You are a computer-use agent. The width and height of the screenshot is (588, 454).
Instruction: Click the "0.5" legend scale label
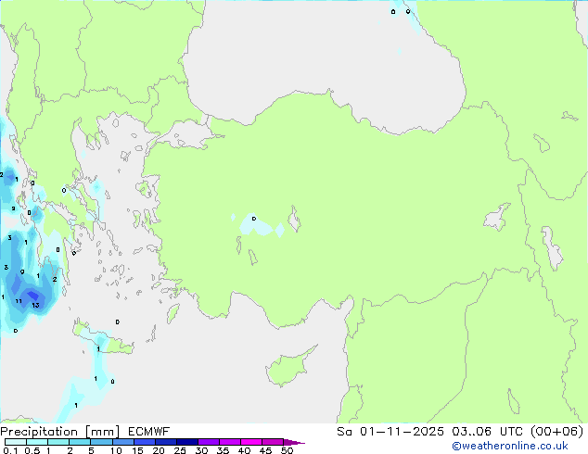point(32,450)
